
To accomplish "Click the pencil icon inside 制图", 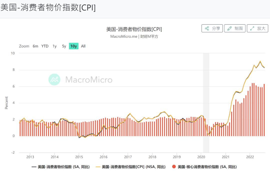I will tap(229, 28).
